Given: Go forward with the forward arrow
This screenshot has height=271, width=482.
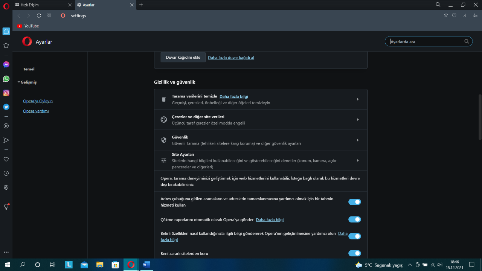Looking at the screenshot, I should pos(29,15).
